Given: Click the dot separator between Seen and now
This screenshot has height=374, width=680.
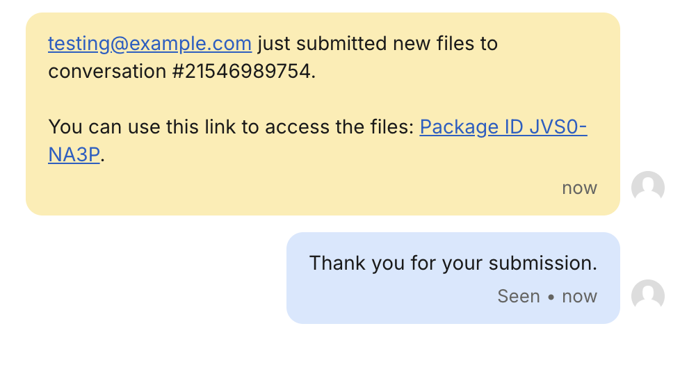Looking at the screenshot, I should [551, 297].
